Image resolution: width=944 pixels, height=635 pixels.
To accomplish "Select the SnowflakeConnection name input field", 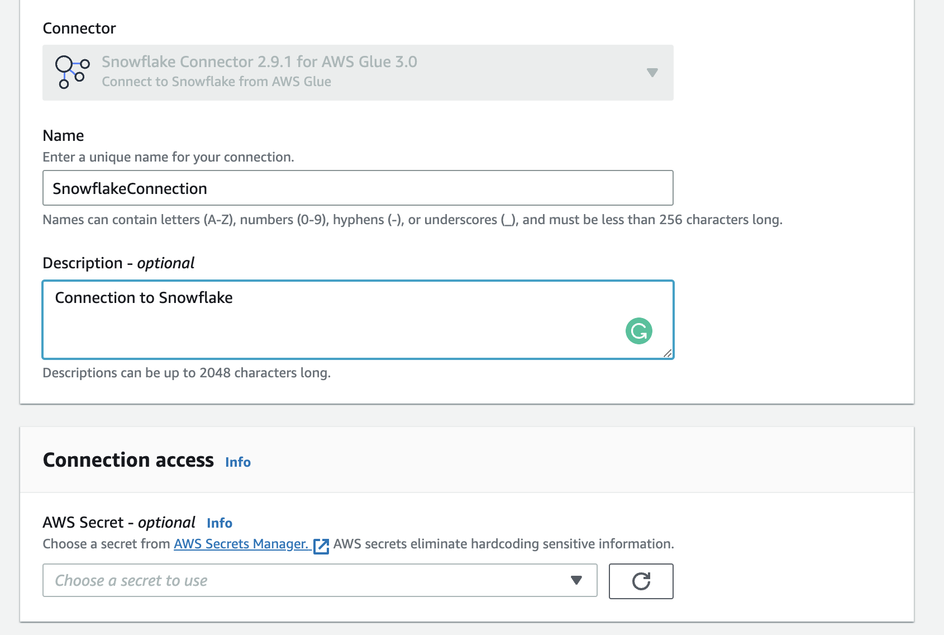I will point(357,188).
